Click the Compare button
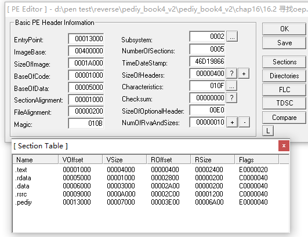This screenshot has height=237, width=308. click(284, 118)
